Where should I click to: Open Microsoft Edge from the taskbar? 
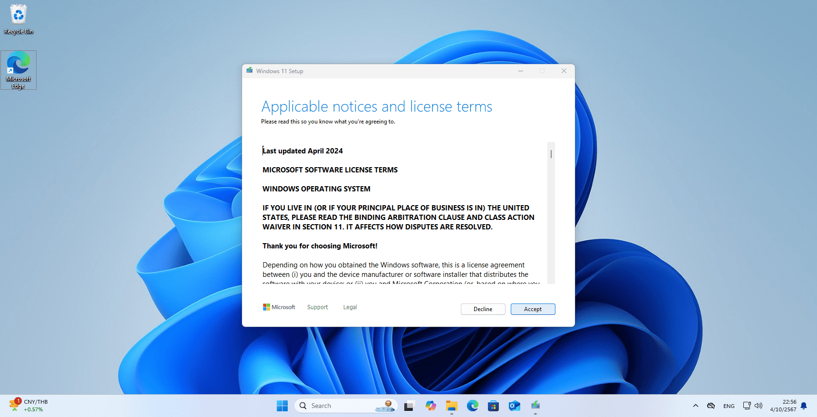473,406
